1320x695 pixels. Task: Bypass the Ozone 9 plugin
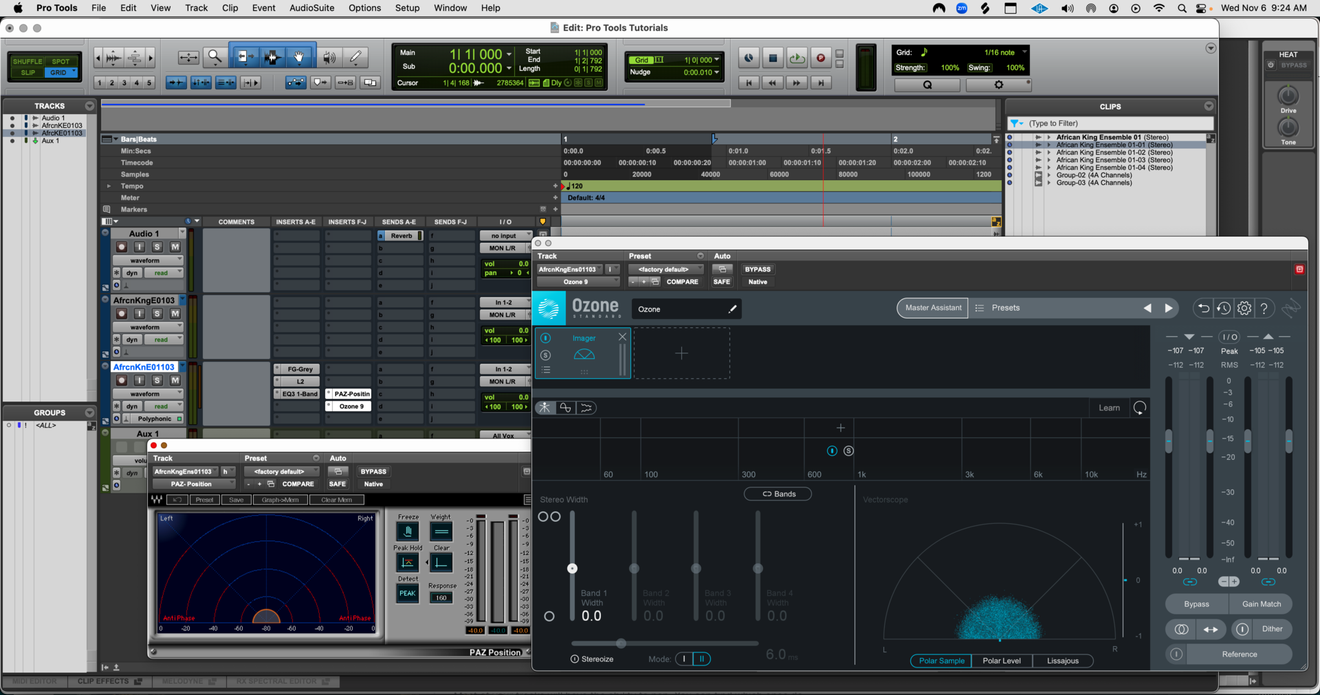pyautogui.click(x=758, y=269)
